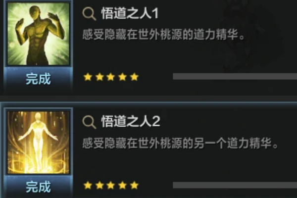This screenshot has height=198, width=297.
Task: Click the 完成 button under 悟道之人1 image
Action: pos(38,79)
